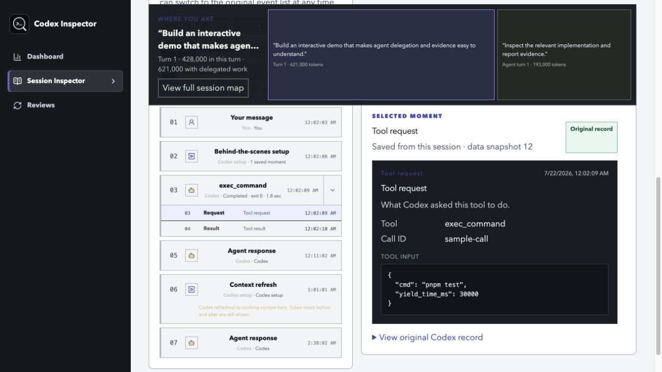Click the user icon on event 01
662x372 pixels.
pyautogui.click(x=192, y=122)
